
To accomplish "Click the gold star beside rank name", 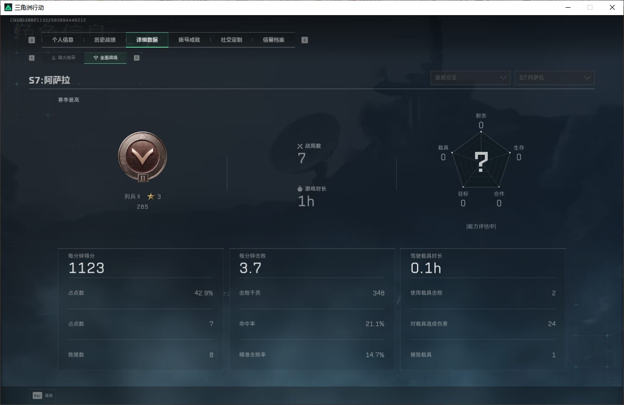I will (151, 197).
